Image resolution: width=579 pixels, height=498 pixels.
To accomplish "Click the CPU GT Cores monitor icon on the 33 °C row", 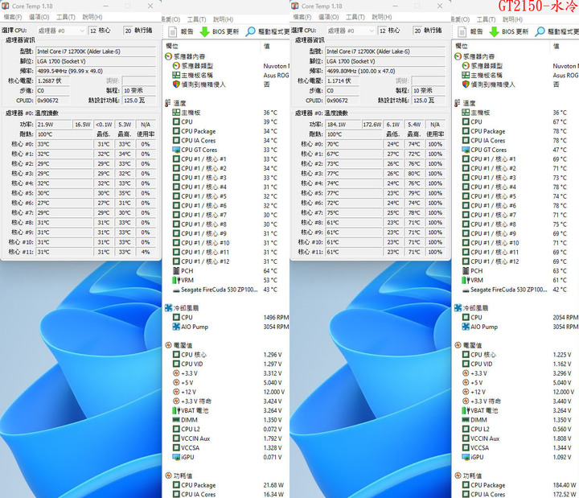I will pos(176,150).
